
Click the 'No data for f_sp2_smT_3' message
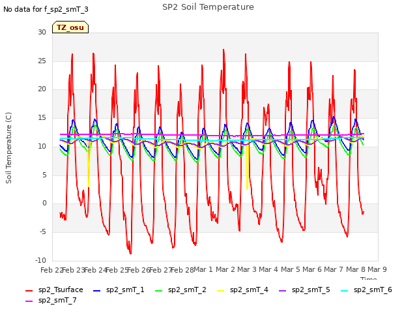46,9
